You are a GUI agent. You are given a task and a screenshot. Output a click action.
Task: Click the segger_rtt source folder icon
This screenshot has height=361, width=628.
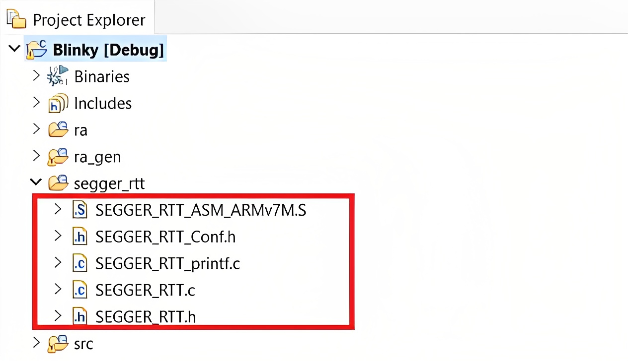58,183
